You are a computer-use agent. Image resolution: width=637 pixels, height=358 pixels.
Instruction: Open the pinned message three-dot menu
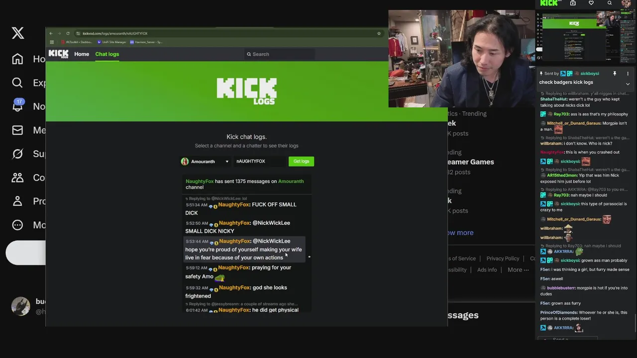(628, 74)
